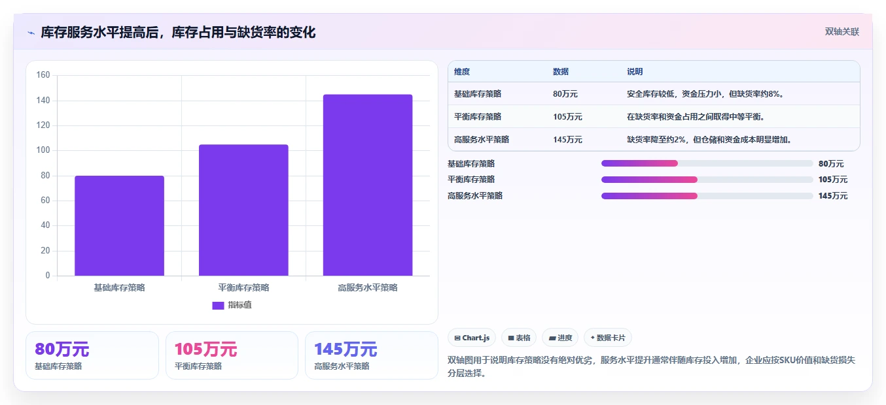Select the 基础库存策略 bar in chart

tap(119, 225)
